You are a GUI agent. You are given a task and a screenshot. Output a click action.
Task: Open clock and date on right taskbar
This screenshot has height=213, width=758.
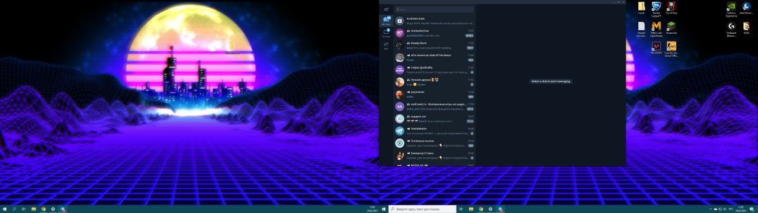pyautogui.click(x=741, y=209)
